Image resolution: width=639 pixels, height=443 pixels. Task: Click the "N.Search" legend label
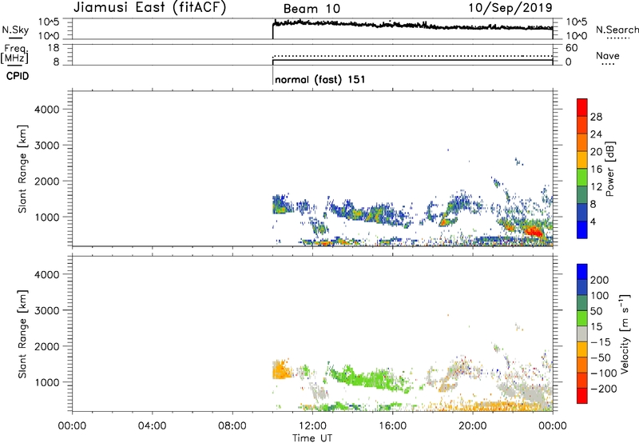point(617,30)
